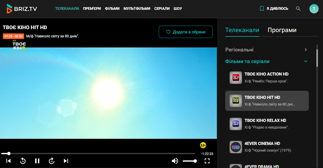Mute the speaker volume icon

pyautogui.click(x=175, y=161)
